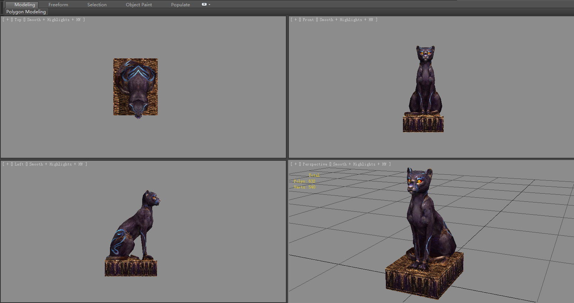Image resolution: width=574 pixels, height=303 pixels.
Task: Open Perspective viewport plus menu
Action: (296, 164)
